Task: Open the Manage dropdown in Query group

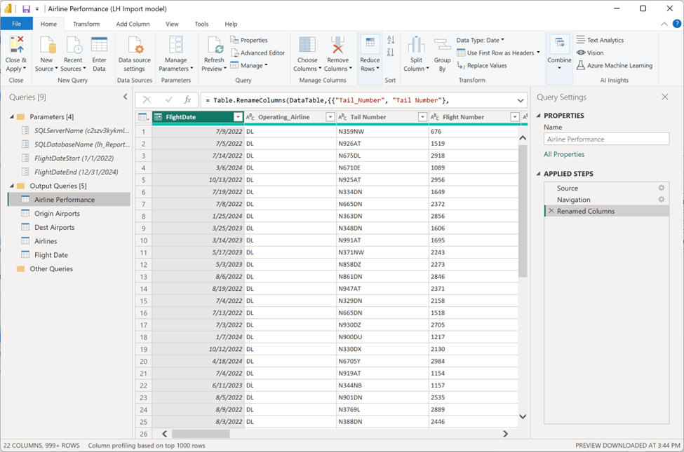Action: (249, 65)
